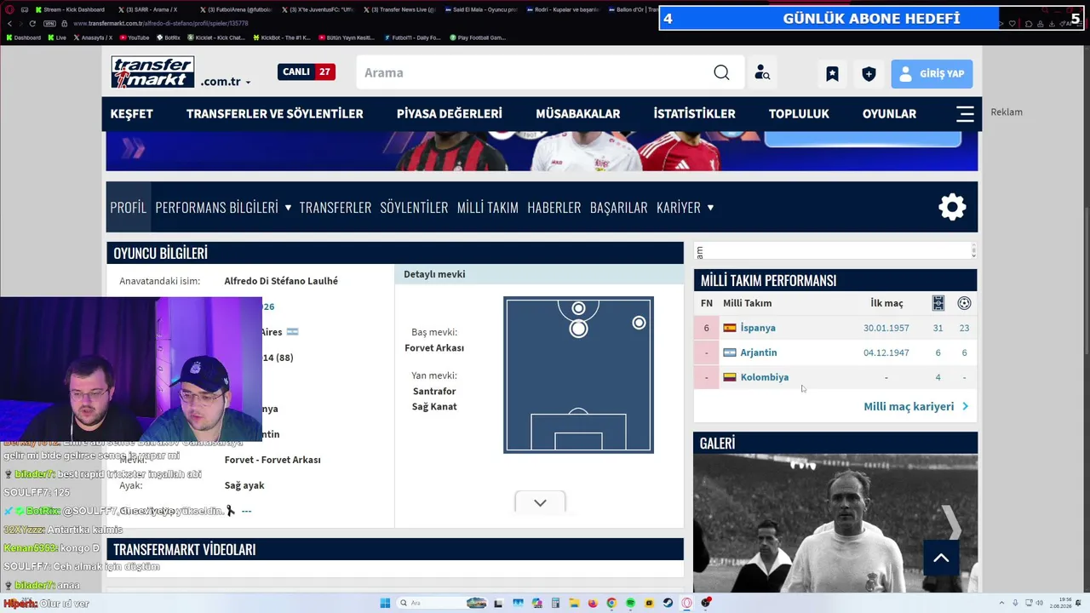
Task: Switch to the Başarılar tab
Action: tap(619, 207)
